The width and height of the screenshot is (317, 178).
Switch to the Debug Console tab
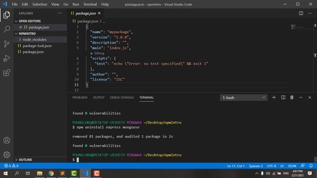[x=122, y=97]
